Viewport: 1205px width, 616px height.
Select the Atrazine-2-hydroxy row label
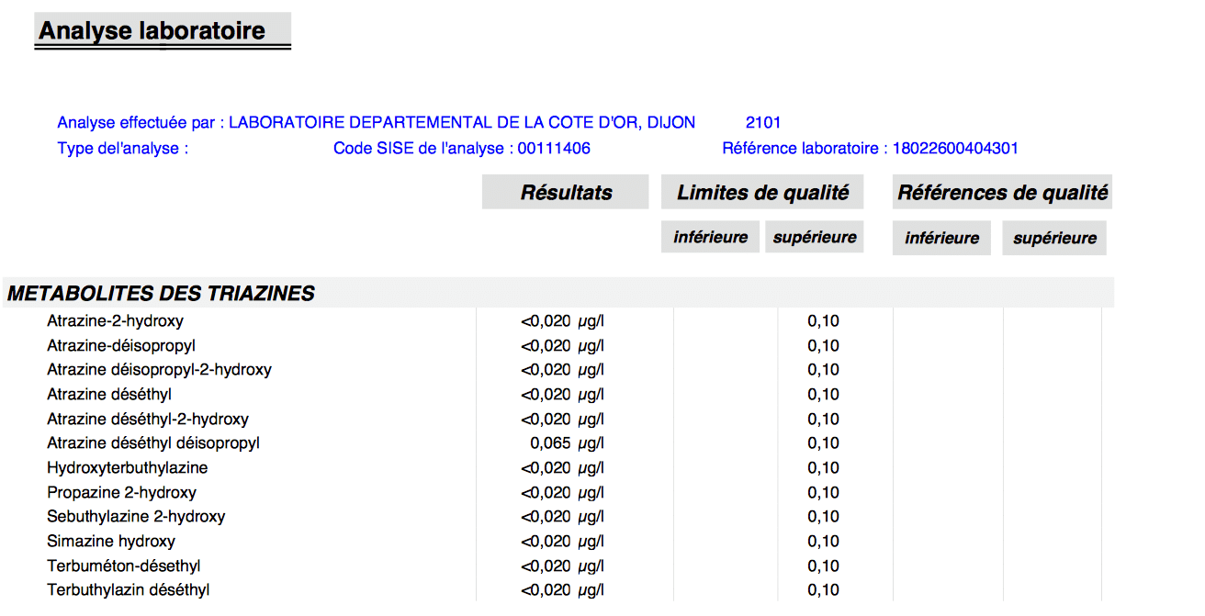click(x=115, y=321)
